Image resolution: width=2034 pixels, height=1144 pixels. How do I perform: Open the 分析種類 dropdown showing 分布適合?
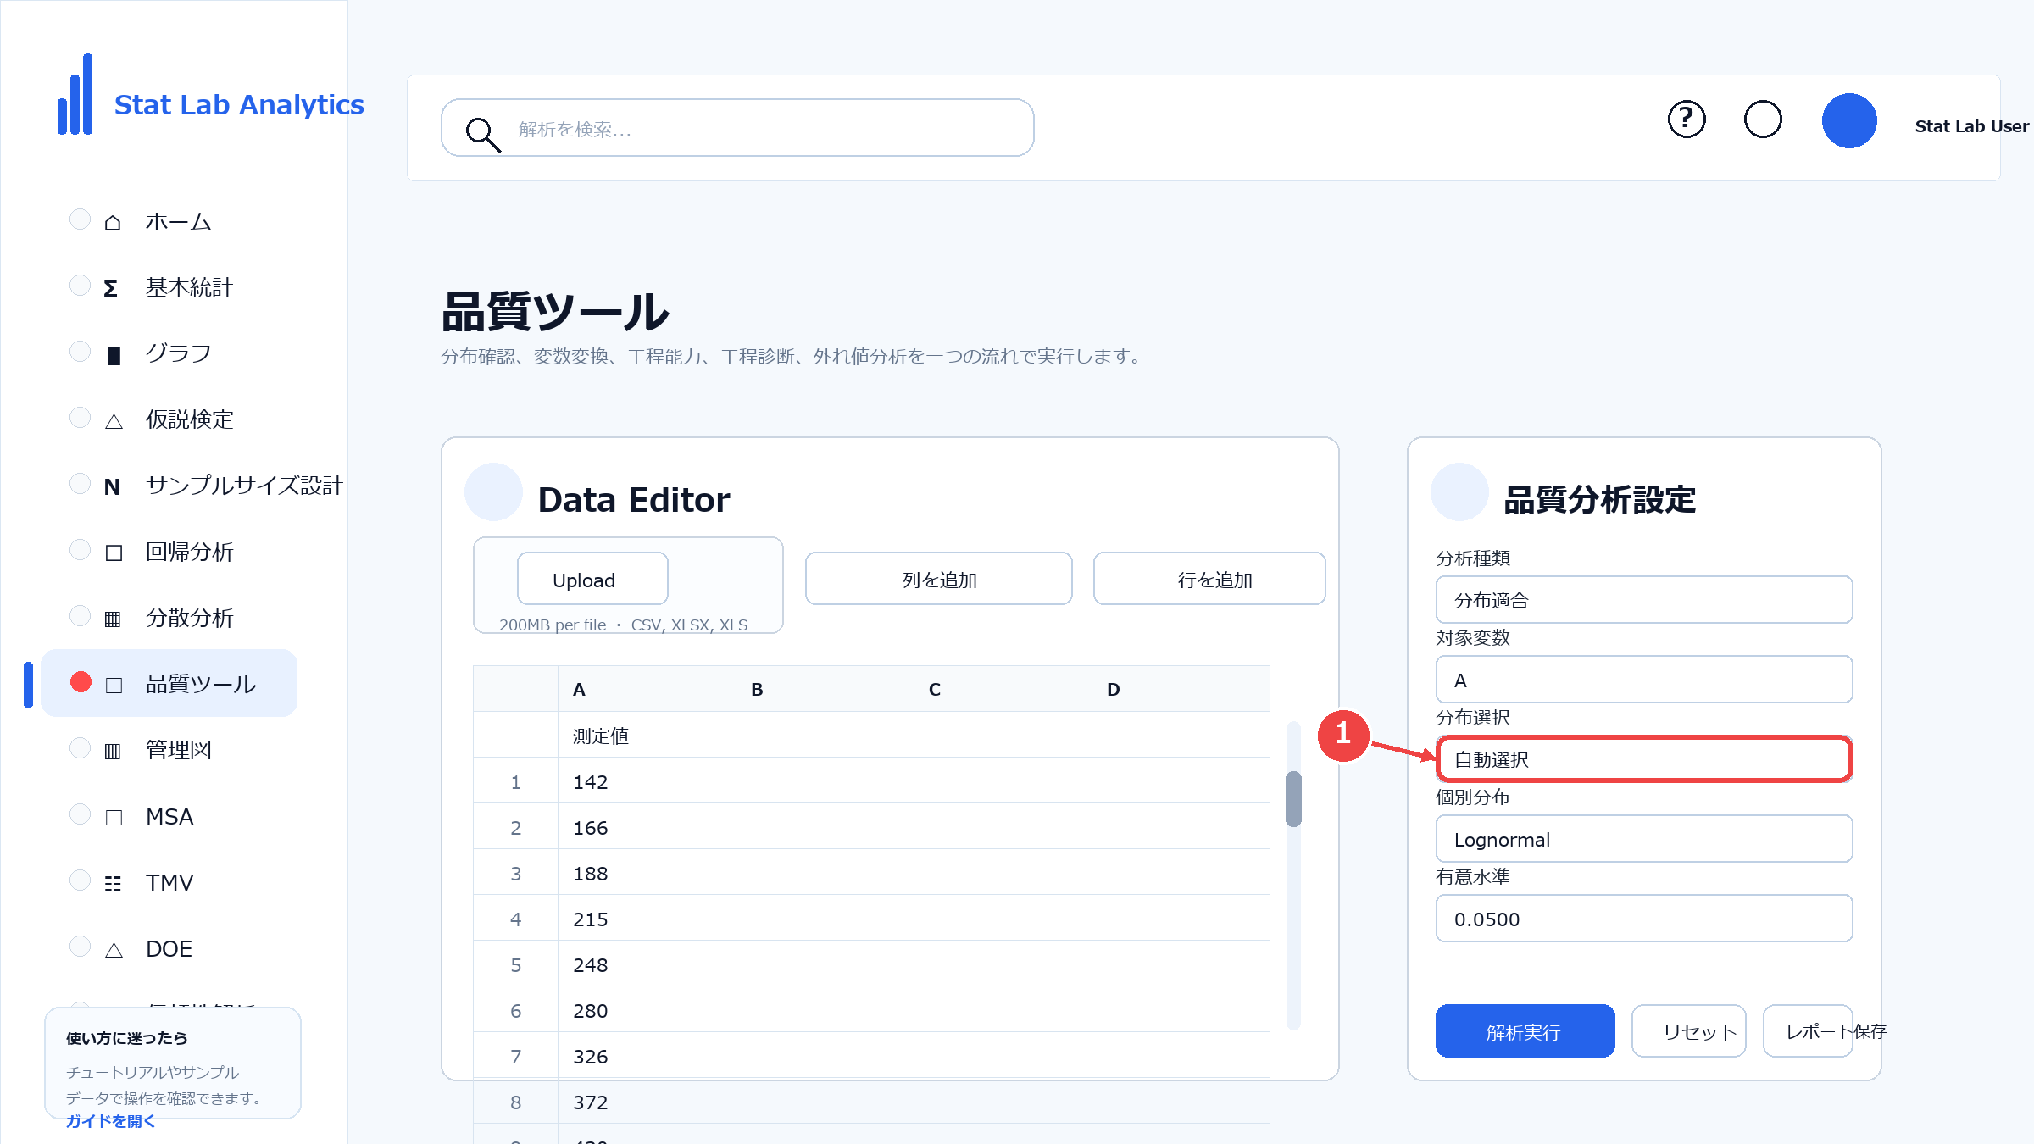point(1644,600)
